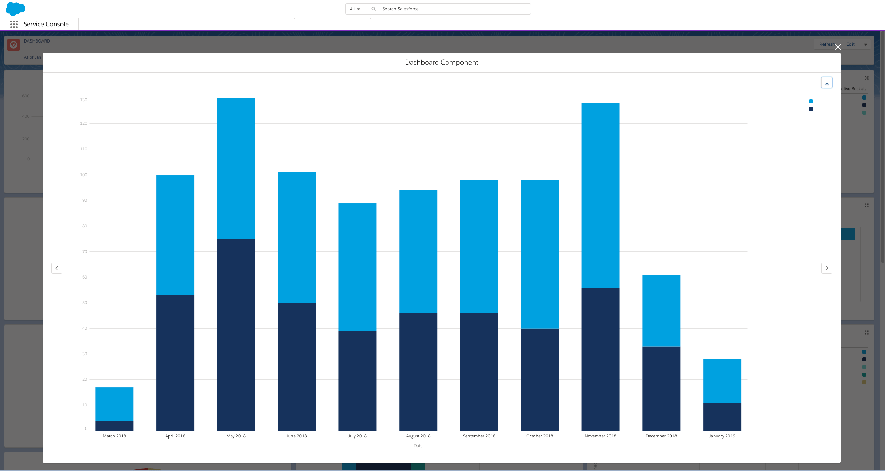
Task: Click the Edit dashboard button
Action: tap(850, 44)
